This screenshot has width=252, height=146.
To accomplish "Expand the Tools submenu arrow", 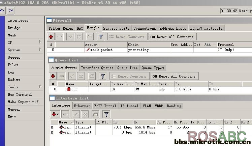I will pyautogui.click(x=40, y=86).
